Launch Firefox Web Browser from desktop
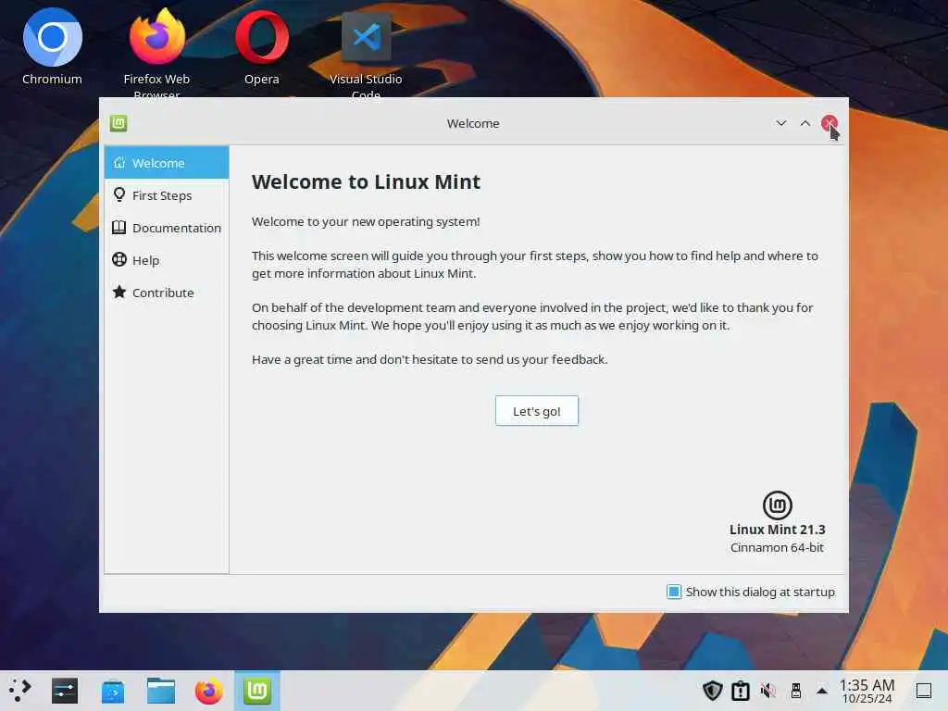 (x=156, y=52)
